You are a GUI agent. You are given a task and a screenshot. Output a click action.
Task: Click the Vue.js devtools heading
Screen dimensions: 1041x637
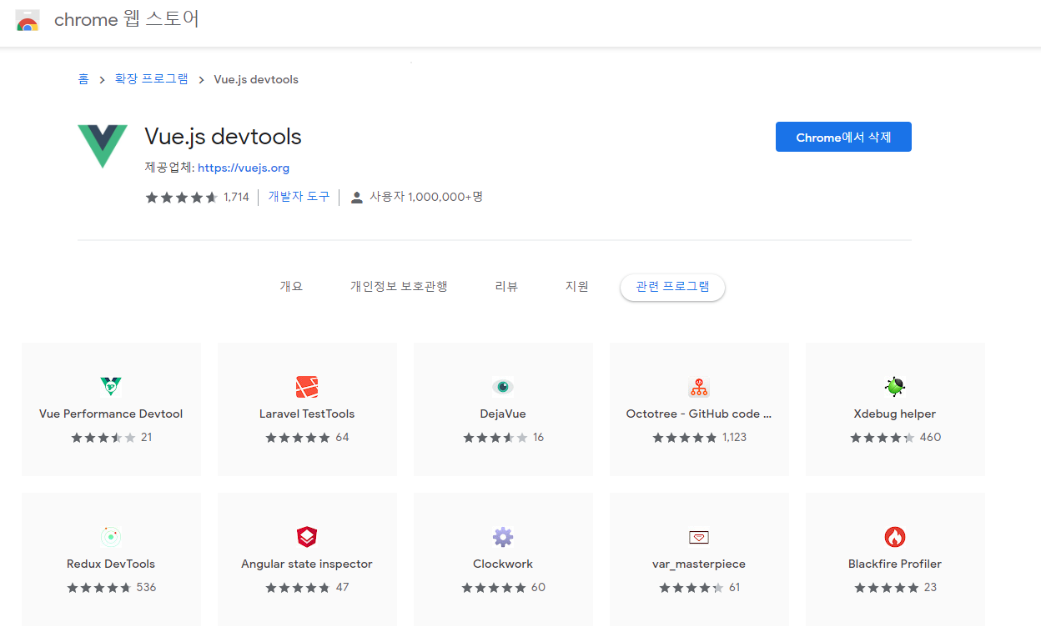(223, 137)
